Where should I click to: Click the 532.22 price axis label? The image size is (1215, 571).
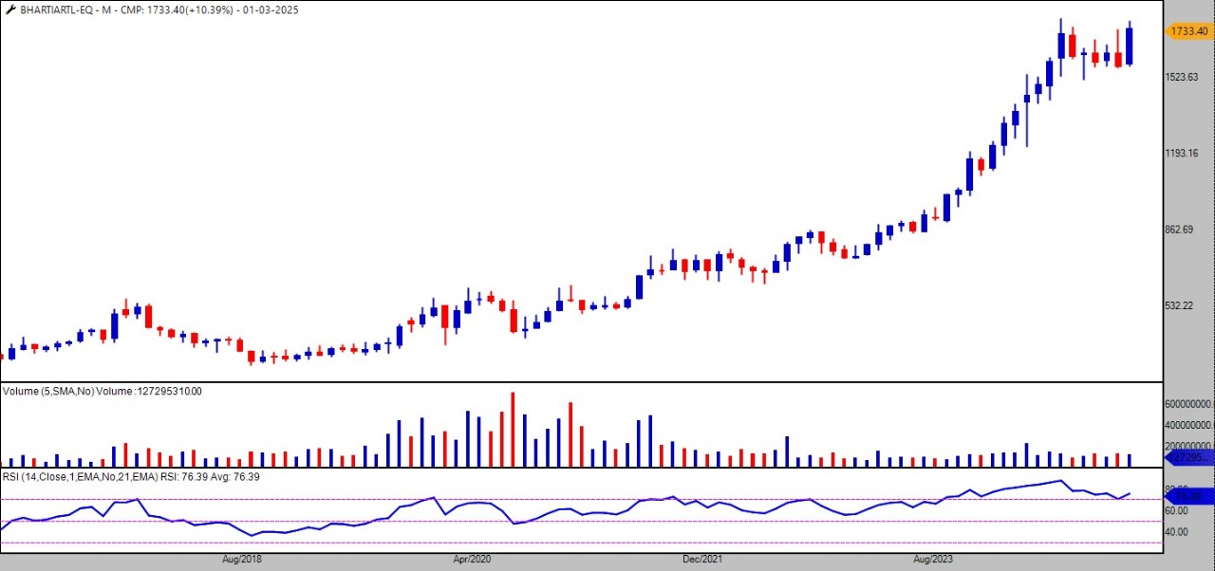point(1181,305)
